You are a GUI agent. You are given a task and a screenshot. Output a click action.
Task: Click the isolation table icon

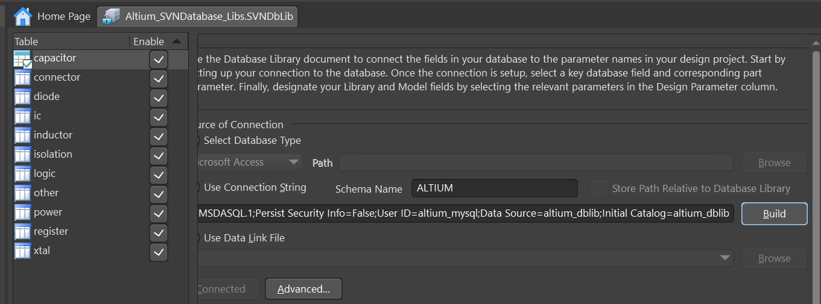click(x=22, y=155)
